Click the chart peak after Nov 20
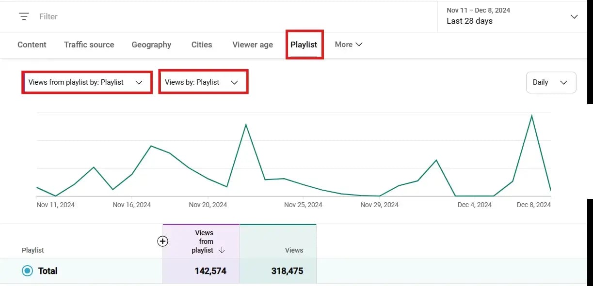Screen dimensions: 593x286 click(x=246, y=125)
